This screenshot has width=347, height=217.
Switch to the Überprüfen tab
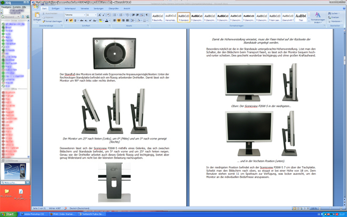[x=114, y=9]
